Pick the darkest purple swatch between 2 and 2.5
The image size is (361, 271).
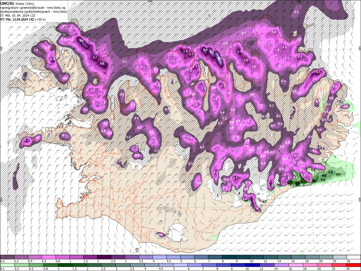pos(104,257)
